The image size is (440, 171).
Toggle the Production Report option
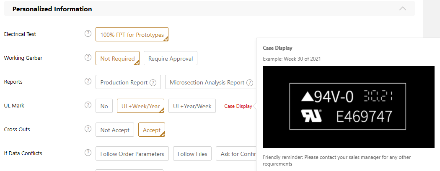tap(124, 82)
